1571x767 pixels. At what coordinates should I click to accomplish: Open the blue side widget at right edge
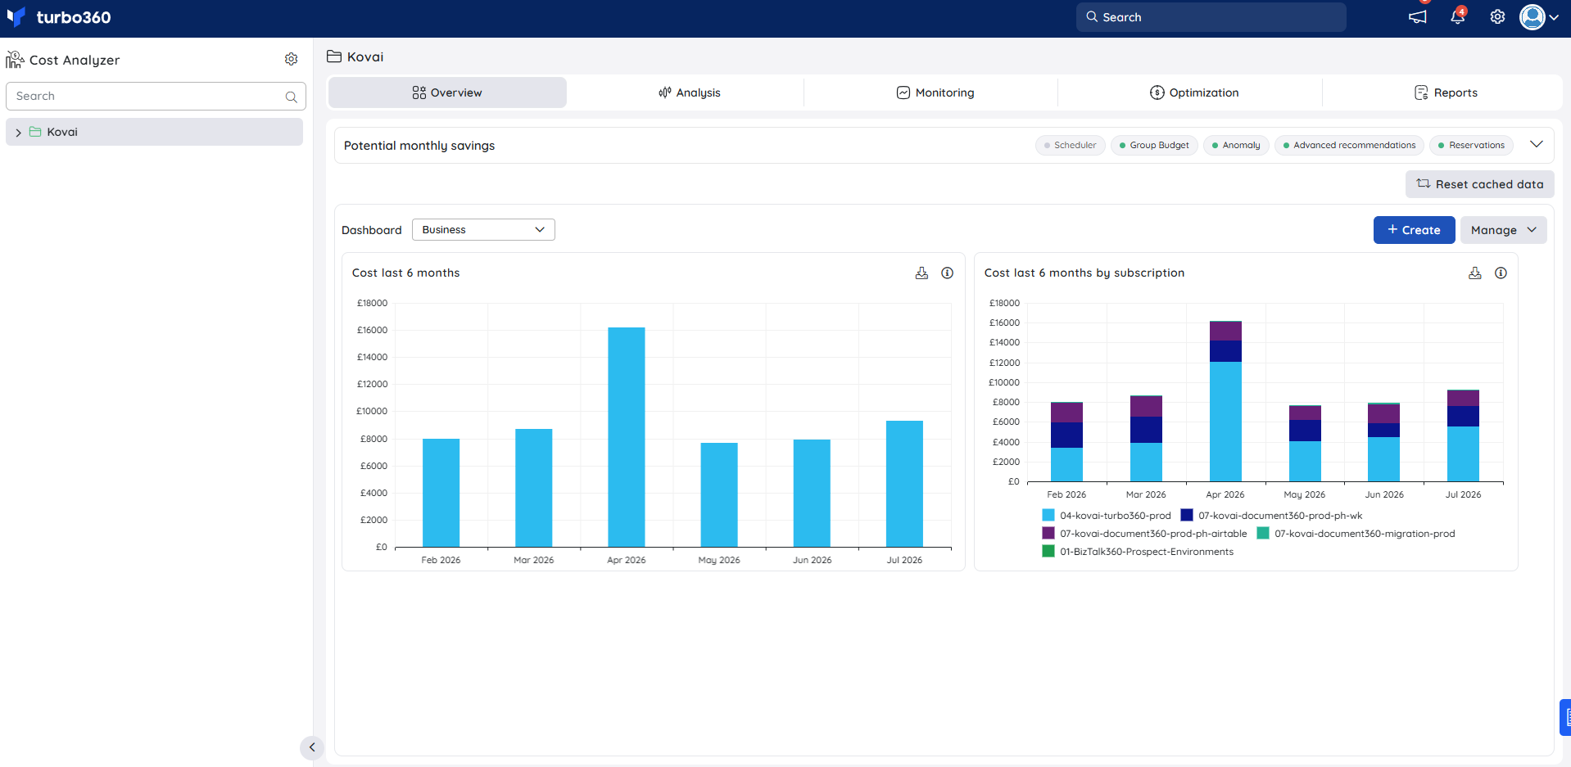pos(1565,718)
